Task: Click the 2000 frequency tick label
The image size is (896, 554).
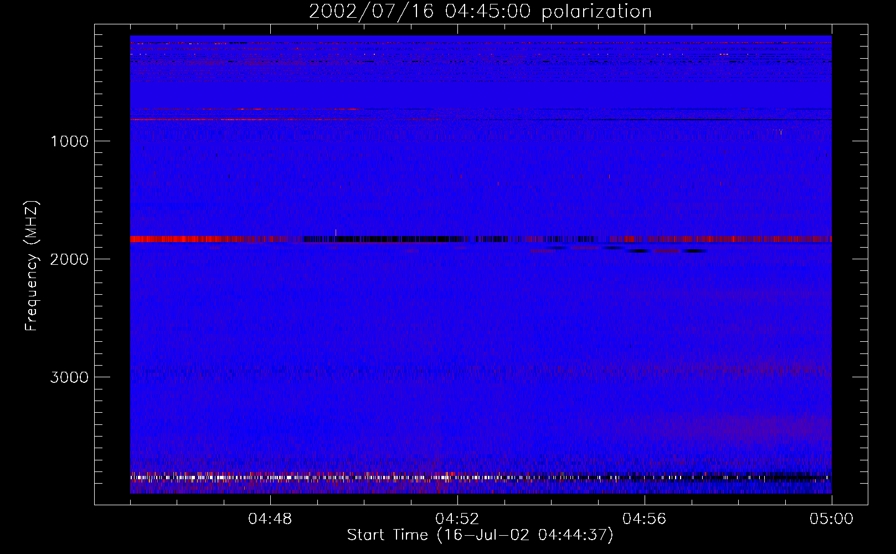Action: tap(69, 259)
